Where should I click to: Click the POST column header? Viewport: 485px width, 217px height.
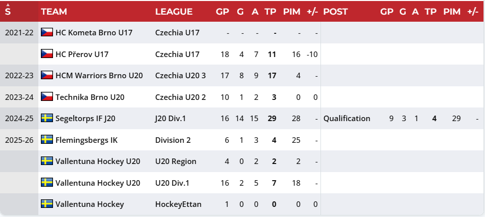pyautogui.click(x=335, y=12)
